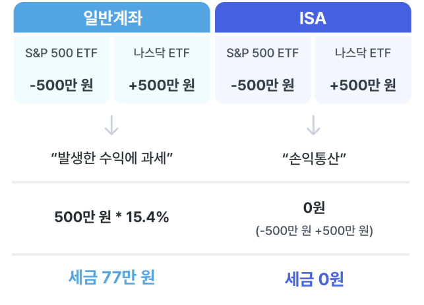Select S&P 500 ETF card under ISA
This screenshot has height=305, width=424.
tap(263, 70)
